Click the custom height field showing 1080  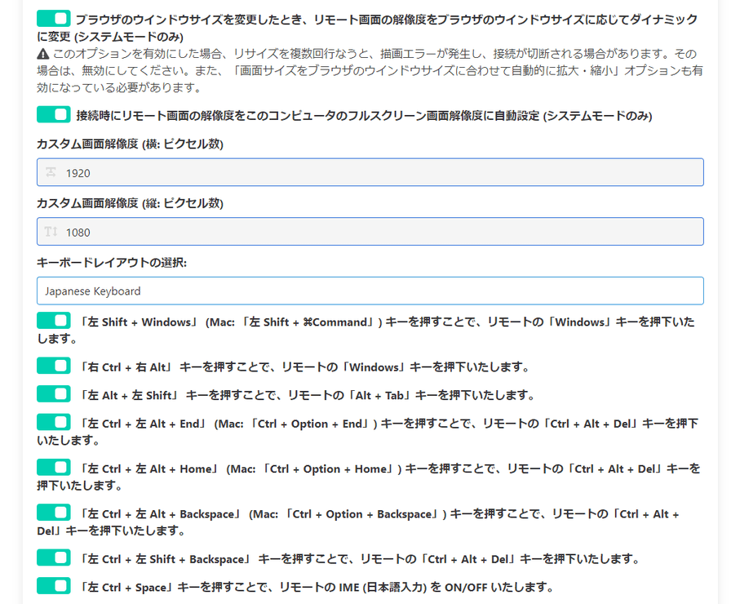(x=370, y=232)
